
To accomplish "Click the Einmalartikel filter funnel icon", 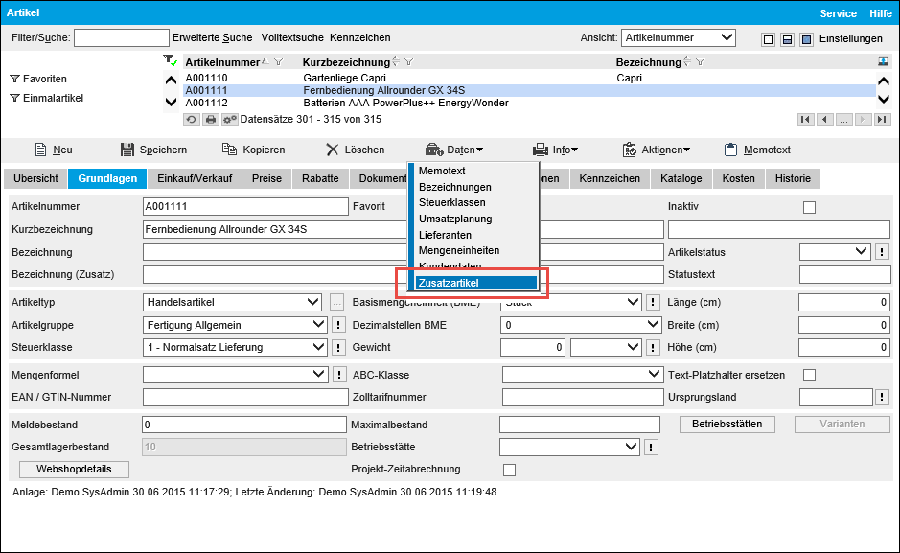I will tap(15, 98).
